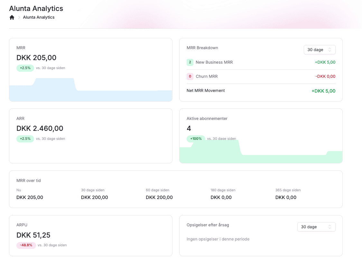Screen dimensions: 362x263
Task: Click the ARPU value DKK 51,25
Action: (x=33, y=235)
